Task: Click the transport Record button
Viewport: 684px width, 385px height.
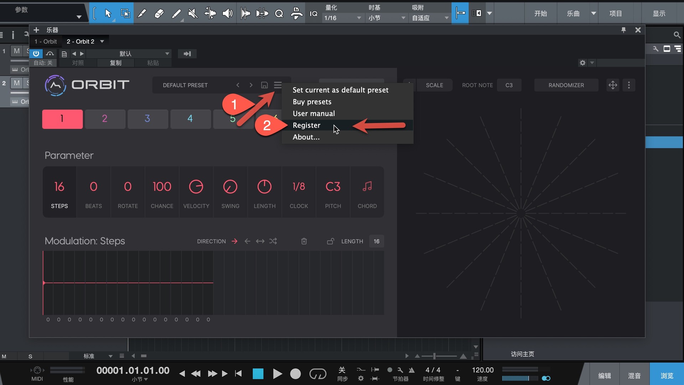Action: pos(295,374)
